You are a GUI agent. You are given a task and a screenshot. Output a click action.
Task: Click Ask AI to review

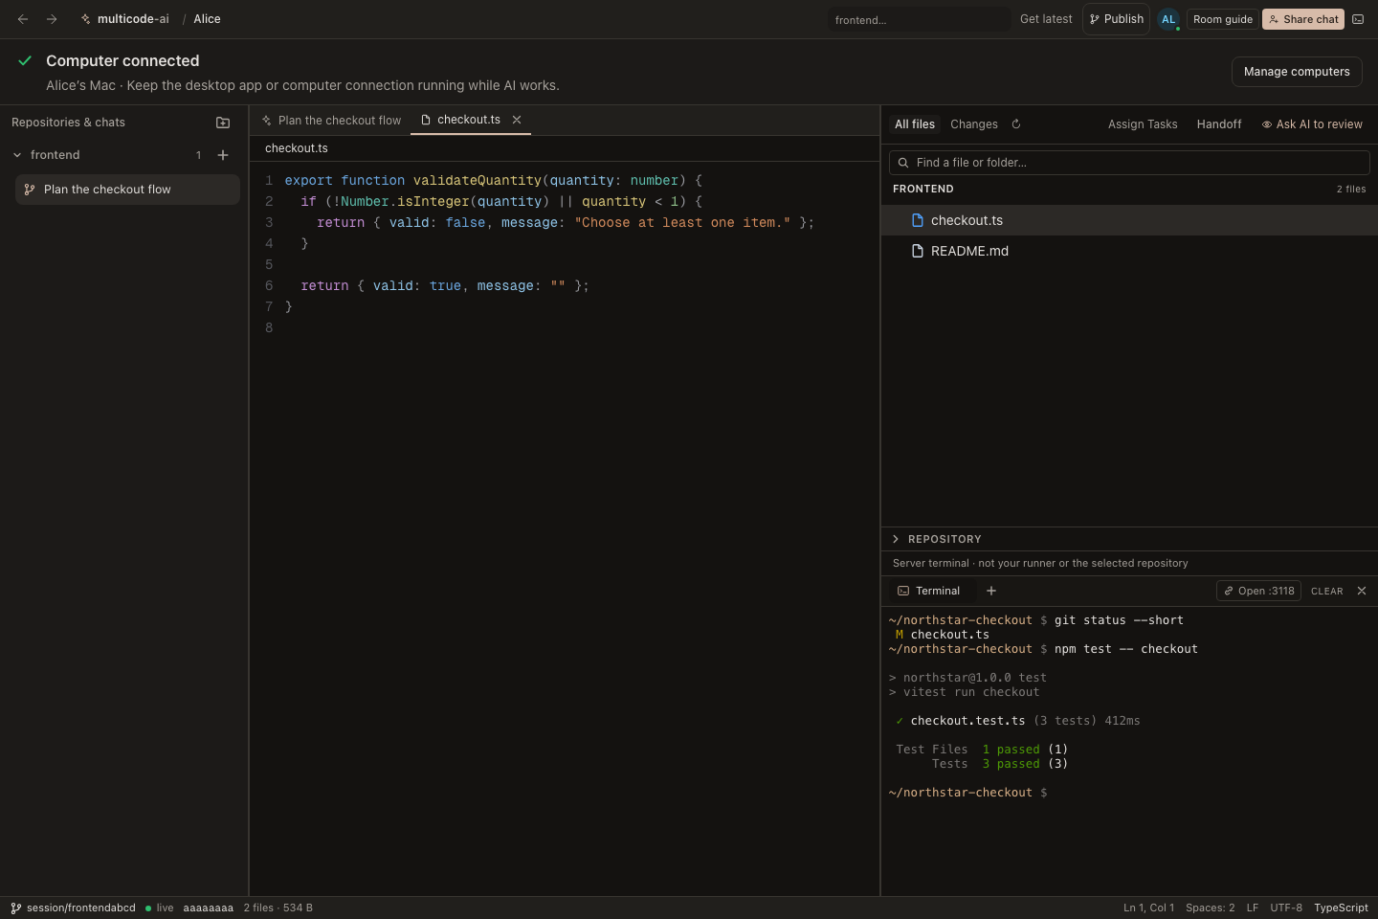[1312, 124]
